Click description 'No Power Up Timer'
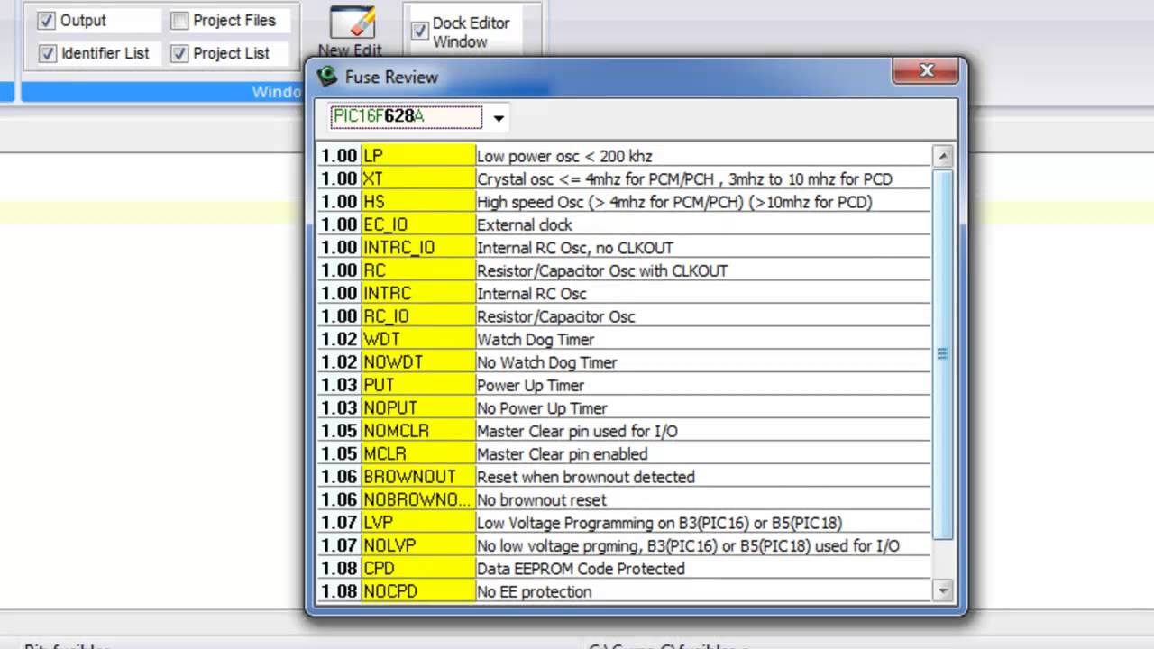The height and width of the screenshot is (649, 1154). coord(542,408)
